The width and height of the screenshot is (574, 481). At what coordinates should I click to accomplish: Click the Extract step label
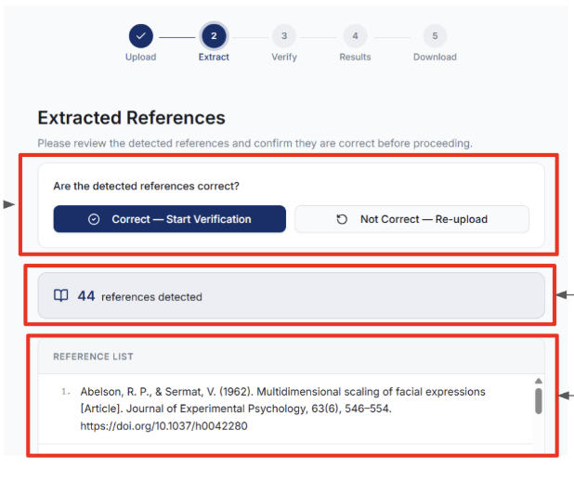pyautogui.click(x=214, y=57)
